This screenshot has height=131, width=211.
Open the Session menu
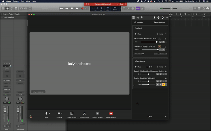click(16, 1)
